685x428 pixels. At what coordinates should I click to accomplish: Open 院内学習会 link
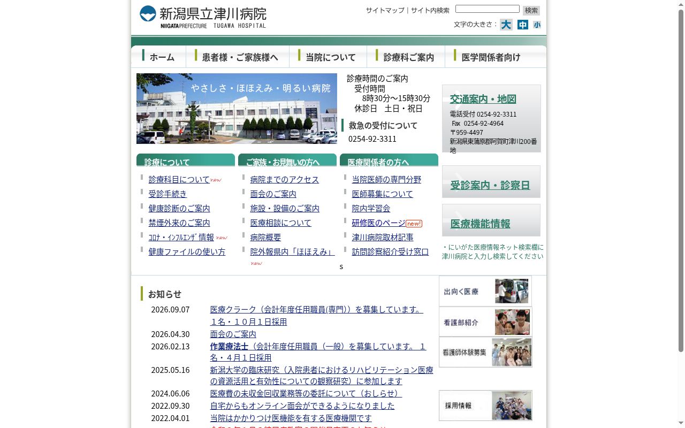click(x=371, y=208)
